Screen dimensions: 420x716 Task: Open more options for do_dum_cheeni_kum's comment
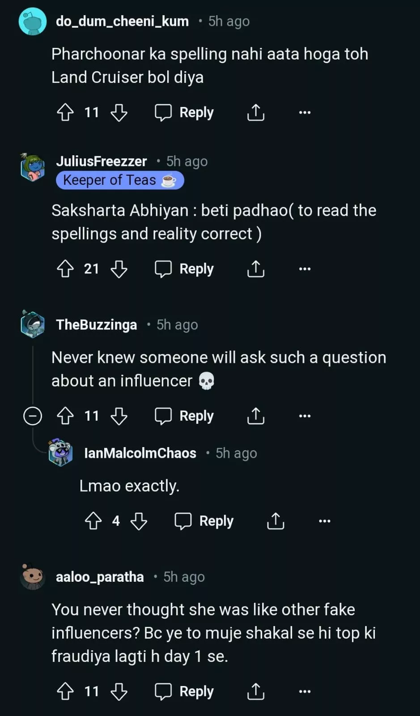pos(305,112)
